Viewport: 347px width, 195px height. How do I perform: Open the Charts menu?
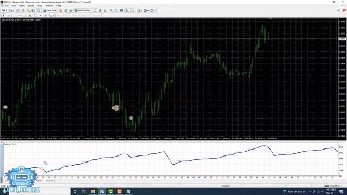click(x=31, y=6)
